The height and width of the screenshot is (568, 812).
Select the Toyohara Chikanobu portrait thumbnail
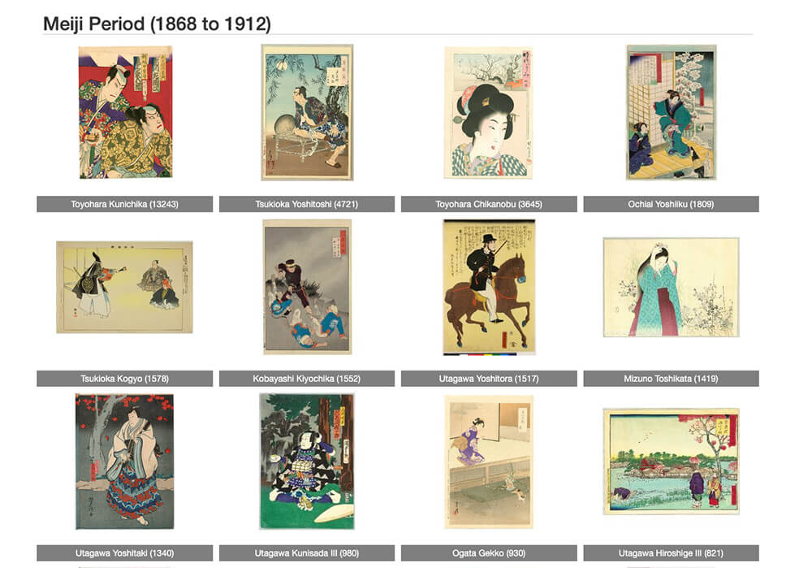tap(488, 112)
